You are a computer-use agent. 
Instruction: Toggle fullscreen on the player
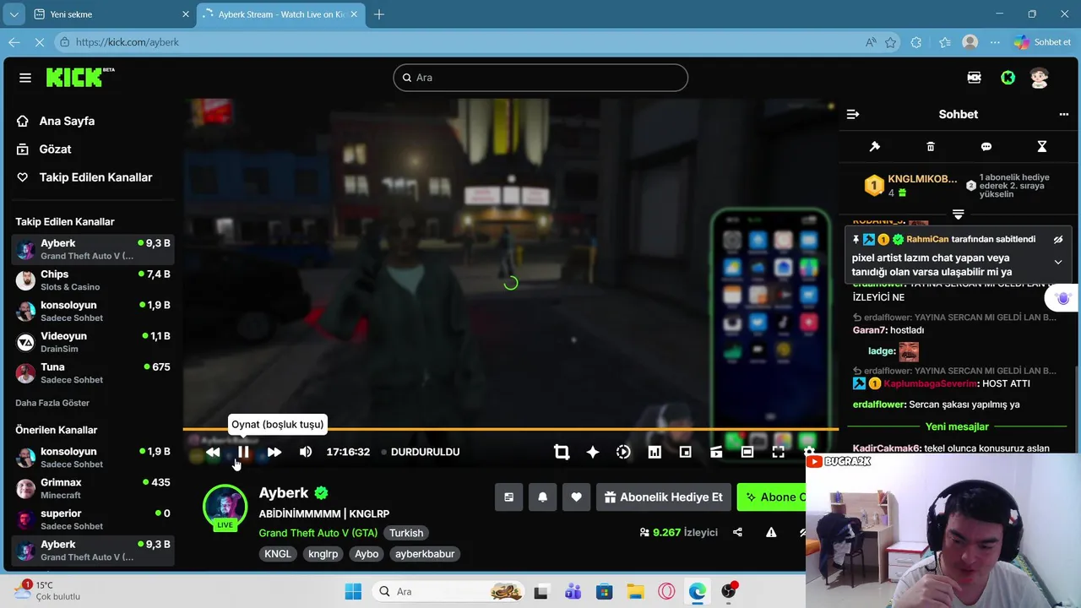[779, 452]
